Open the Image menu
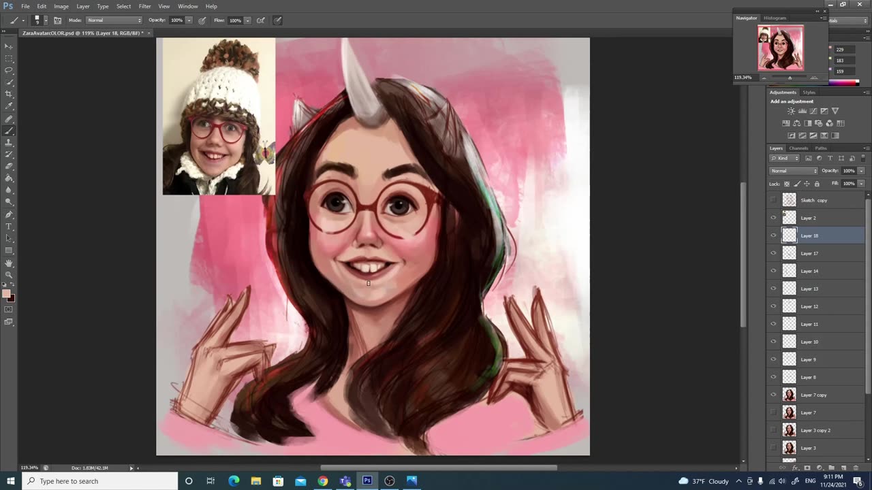 [x=61, y=6]
